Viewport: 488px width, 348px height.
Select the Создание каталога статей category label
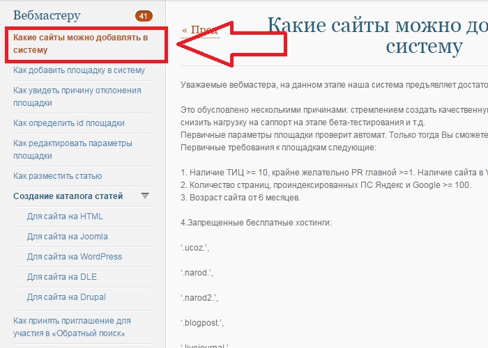pyautogui.click(x=68, y=196)
